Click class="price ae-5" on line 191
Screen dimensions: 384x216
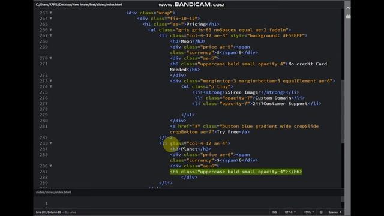coord(208,47)
